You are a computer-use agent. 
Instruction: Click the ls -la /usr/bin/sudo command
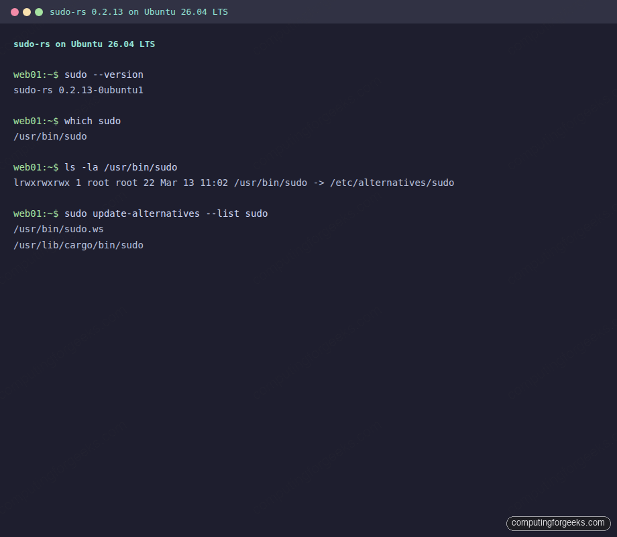click(x=121, y=167)
